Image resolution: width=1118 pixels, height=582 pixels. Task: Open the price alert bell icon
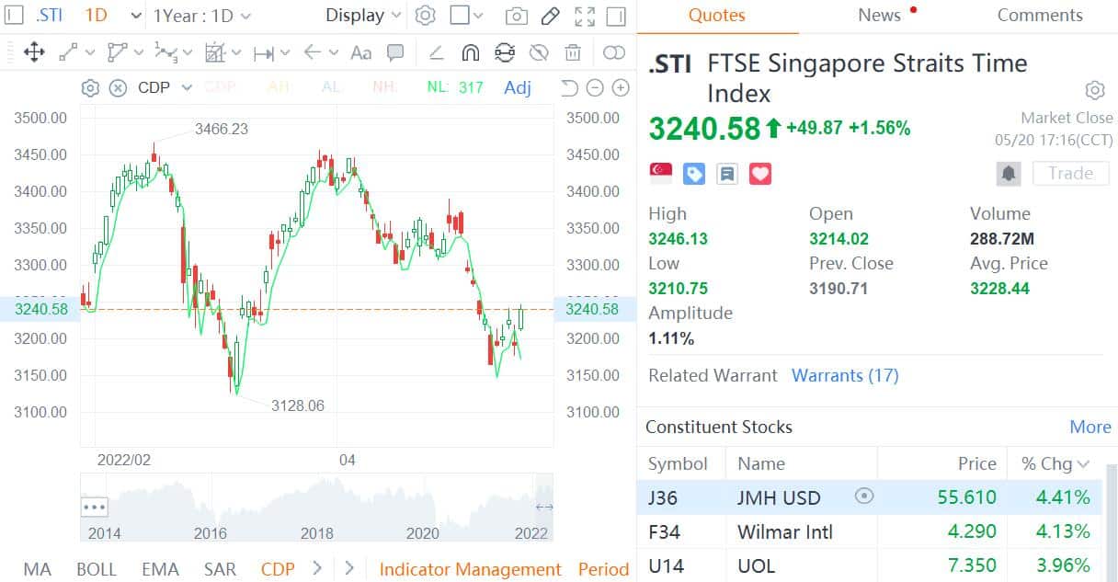(1009, 173)
